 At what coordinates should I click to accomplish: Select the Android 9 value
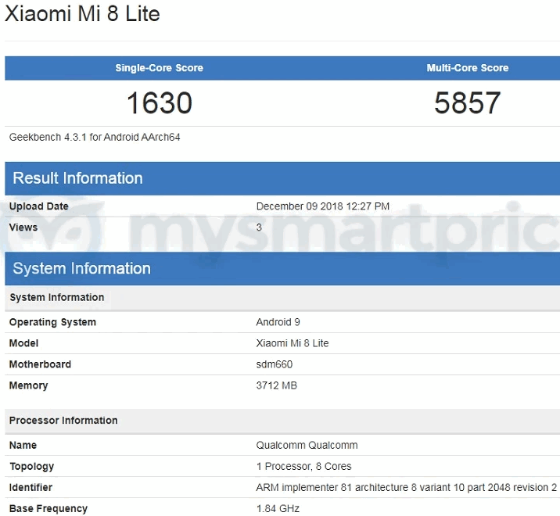pyautogui.click(x=278, y=322)
